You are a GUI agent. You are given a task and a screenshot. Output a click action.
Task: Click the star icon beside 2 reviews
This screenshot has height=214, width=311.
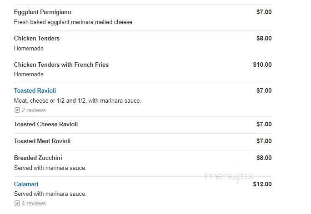click(x=17, y=110)
